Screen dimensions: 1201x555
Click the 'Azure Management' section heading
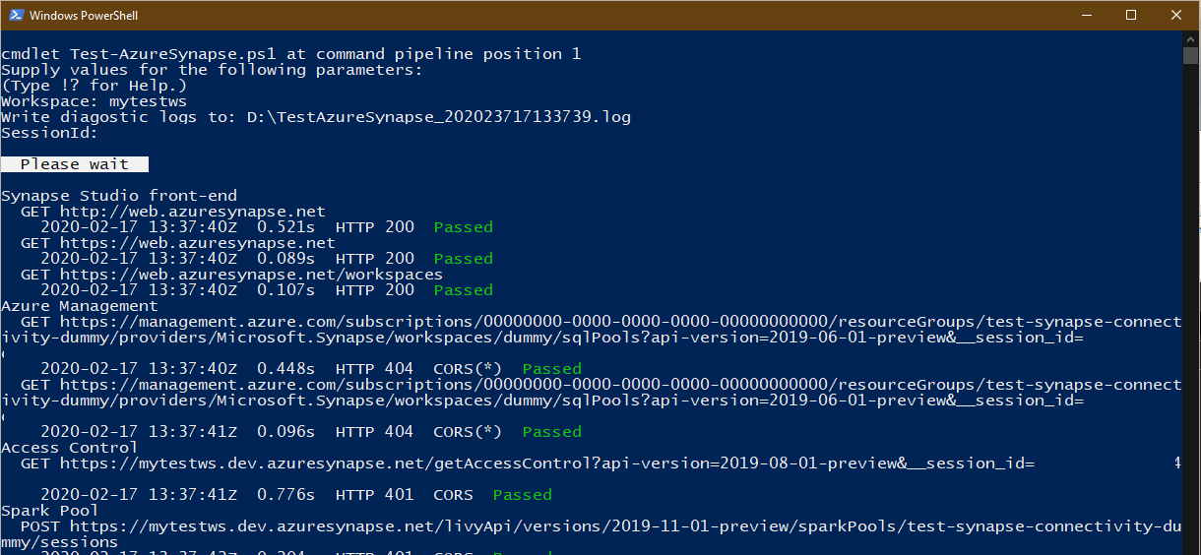[80, 306]
